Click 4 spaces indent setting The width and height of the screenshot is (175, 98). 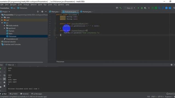168,97
